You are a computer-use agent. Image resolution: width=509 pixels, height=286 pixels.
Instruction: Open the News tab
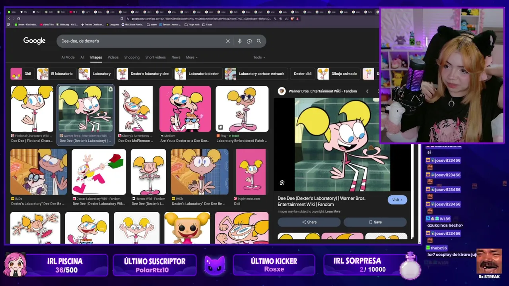[176, 57]
